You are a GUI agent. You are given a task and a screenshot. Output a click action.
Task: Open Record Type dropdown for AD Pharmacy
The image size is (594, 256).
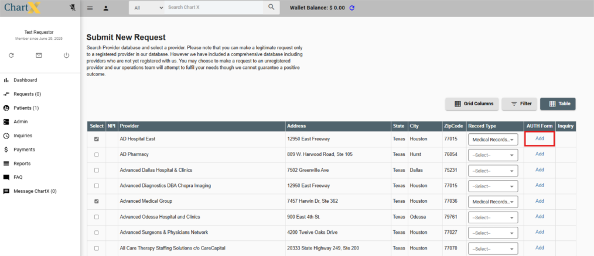click(493, 155)
